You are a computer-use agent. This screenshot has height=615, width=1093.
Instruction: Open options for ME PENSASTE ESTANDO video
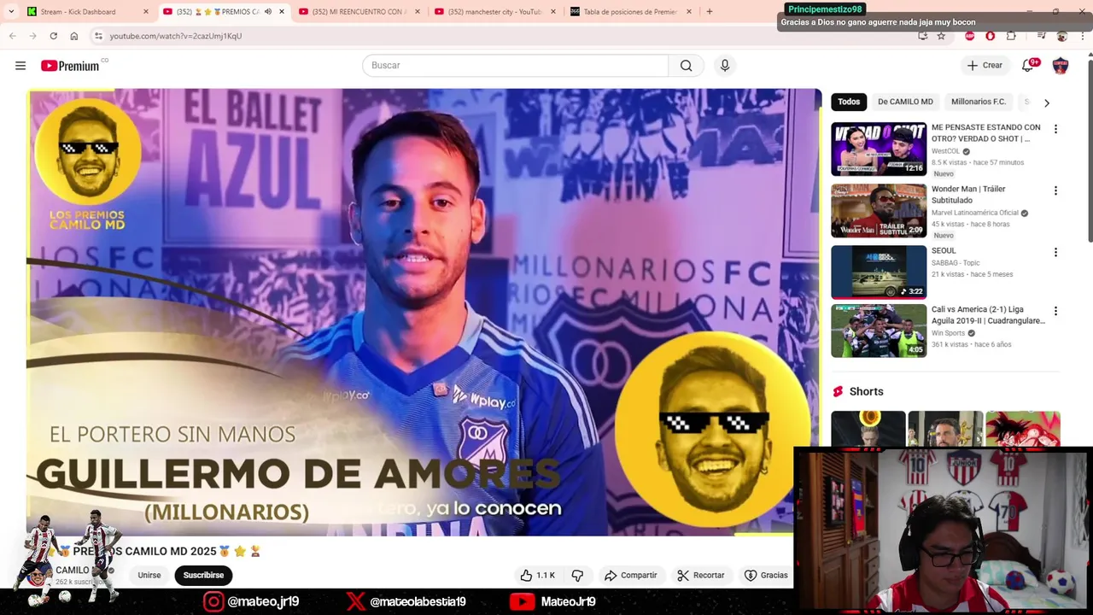pos(1055,129)
